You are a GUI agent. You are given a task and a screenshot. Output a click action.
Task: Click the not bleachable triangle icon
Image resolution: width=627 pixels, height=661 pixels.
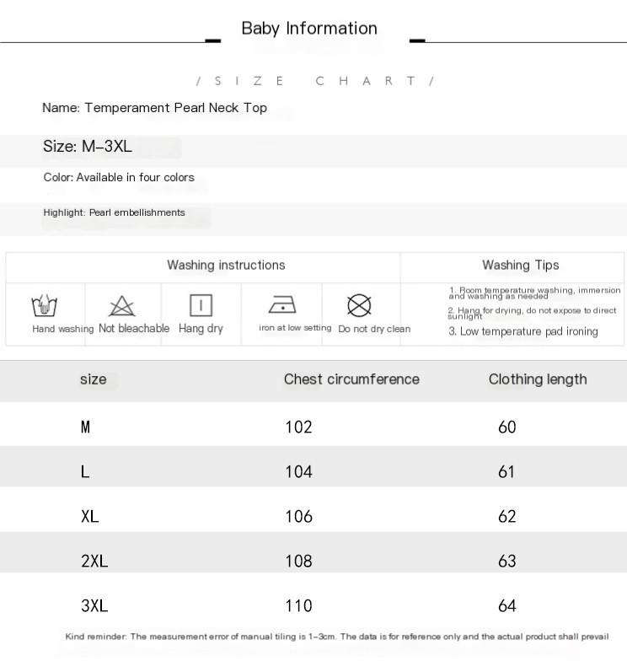pos(121,306)
